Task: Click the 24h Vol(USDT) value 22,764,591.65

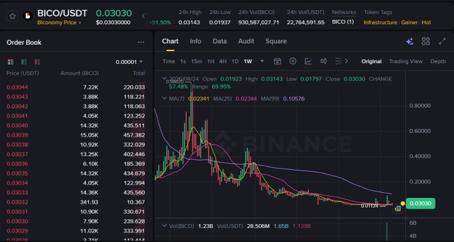Action: pyautogui.click(x=306, y=22)
